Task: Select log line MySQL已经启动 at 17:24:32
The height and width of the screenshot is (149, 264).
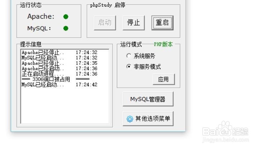Action: click(x=59, y=58)
